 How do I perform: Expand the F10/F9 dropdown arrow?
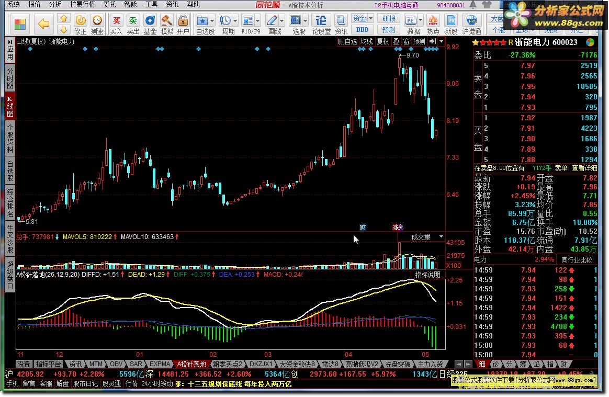pyautogui.click(x=257, y=20)
